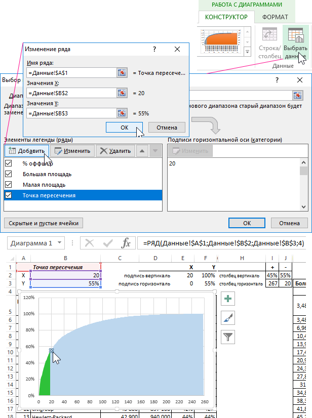Image resolution: width=312 pixels, height=418 pixels.
Task: Click the Скрытые и пустые ячейки button
Action: (x=43, y=223)
